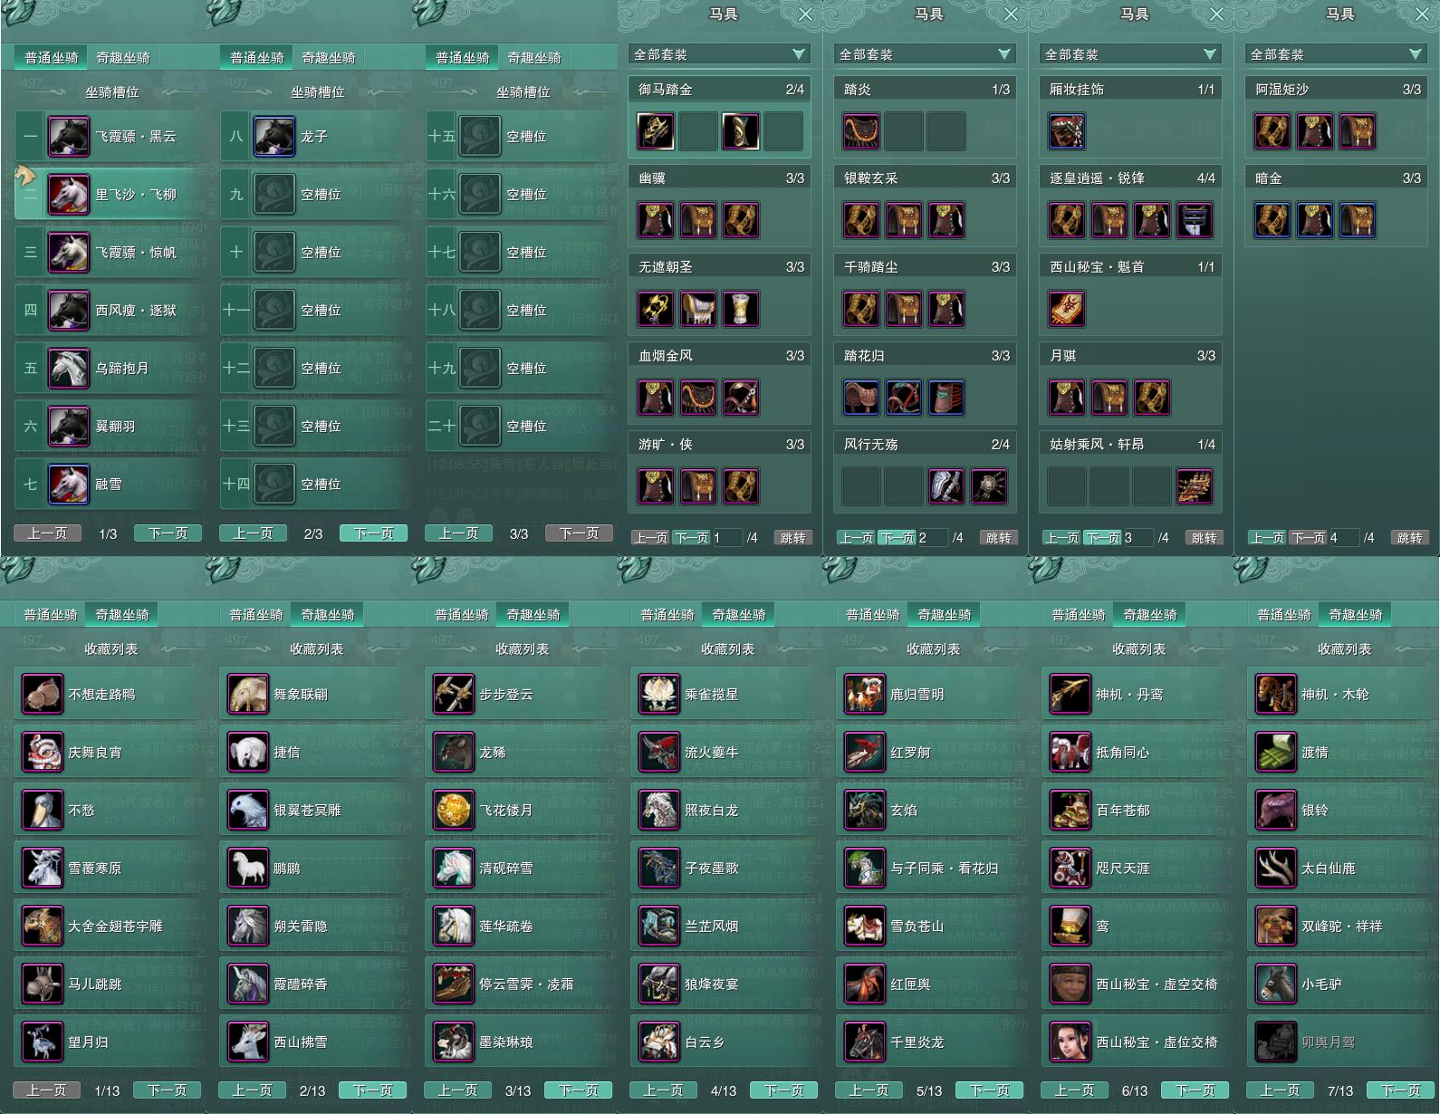
Task: Select the 飞霞骠·黑云 mount icon
Action: click(69, 136)
